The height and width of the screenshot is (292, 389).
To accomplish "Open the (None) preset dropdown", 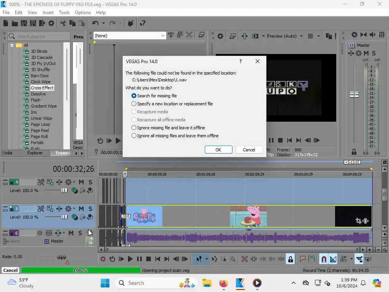I will (x=163, y=36).
